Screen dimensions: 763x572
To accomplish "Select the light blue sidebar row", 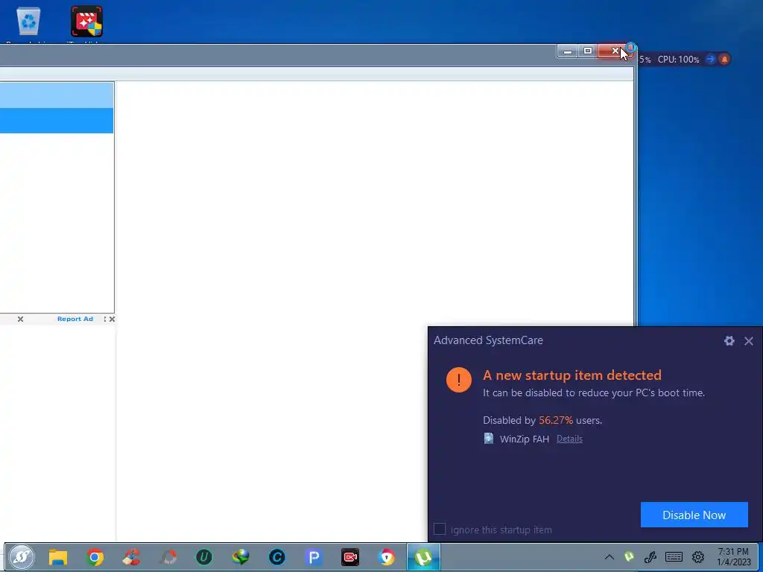I will pyautogui.click(x=57, y=95).
